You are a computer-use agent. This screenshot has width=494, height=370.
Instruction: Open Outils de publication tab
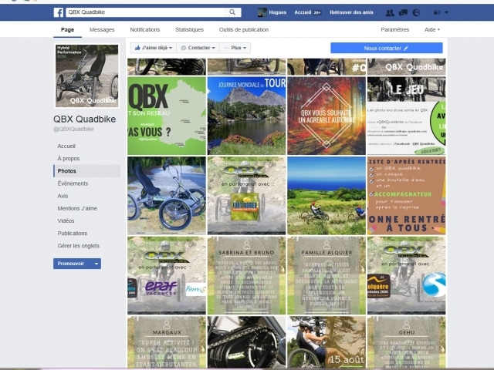(244, 29)
